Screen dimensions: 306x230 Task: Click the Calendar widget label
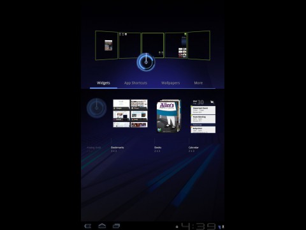[194, 148]
